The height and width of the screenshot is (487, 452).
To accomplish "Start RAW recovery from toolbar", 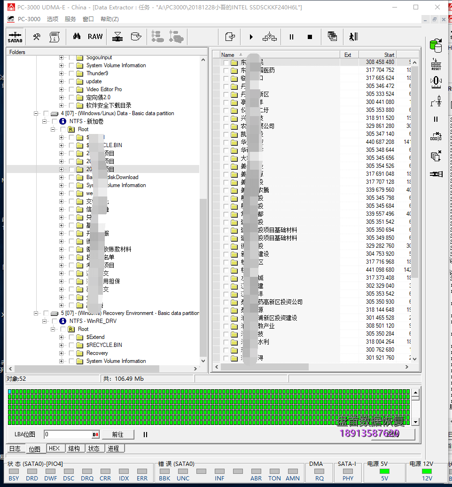I will (95, 36).
